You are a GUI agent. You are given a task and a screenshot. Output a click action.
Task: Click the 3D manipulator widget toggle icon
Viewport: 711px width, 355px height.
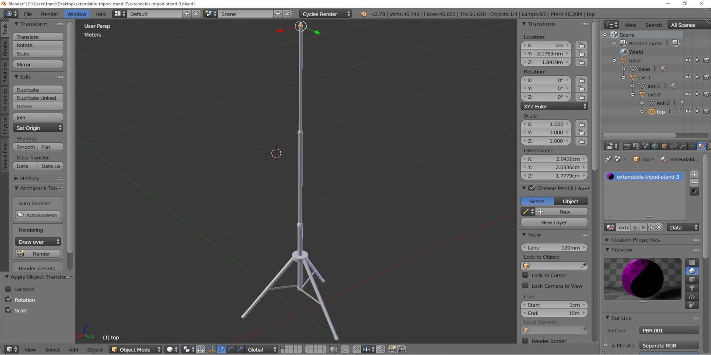(212, 349)
